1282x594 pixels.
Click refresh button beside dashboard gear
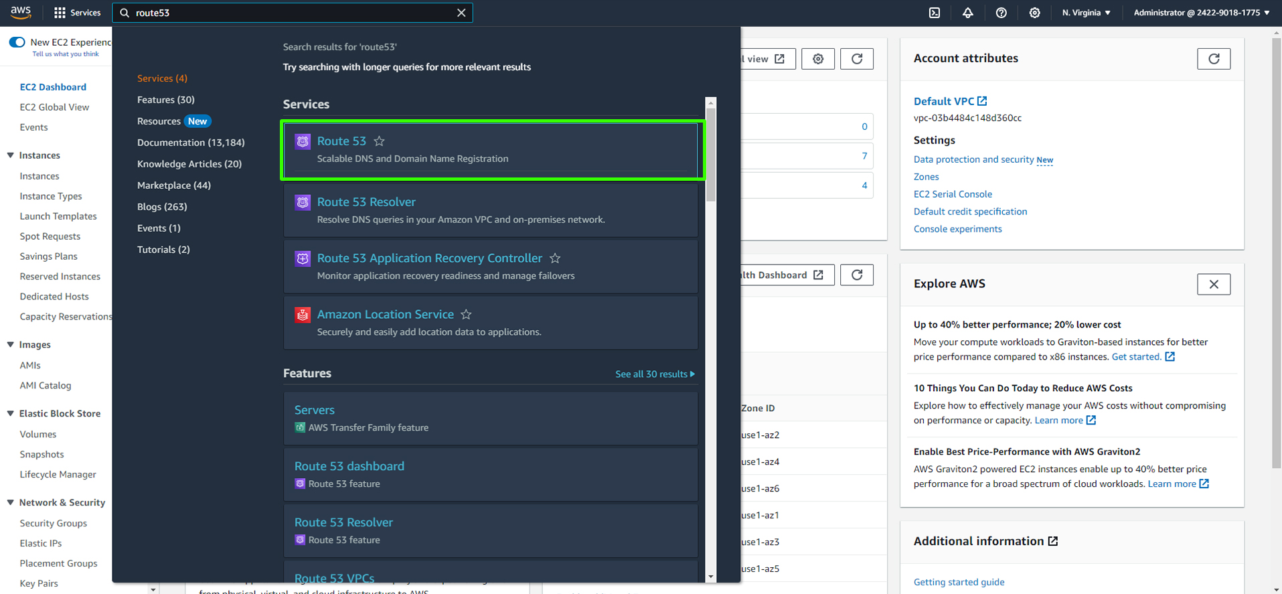click(857, 59)
